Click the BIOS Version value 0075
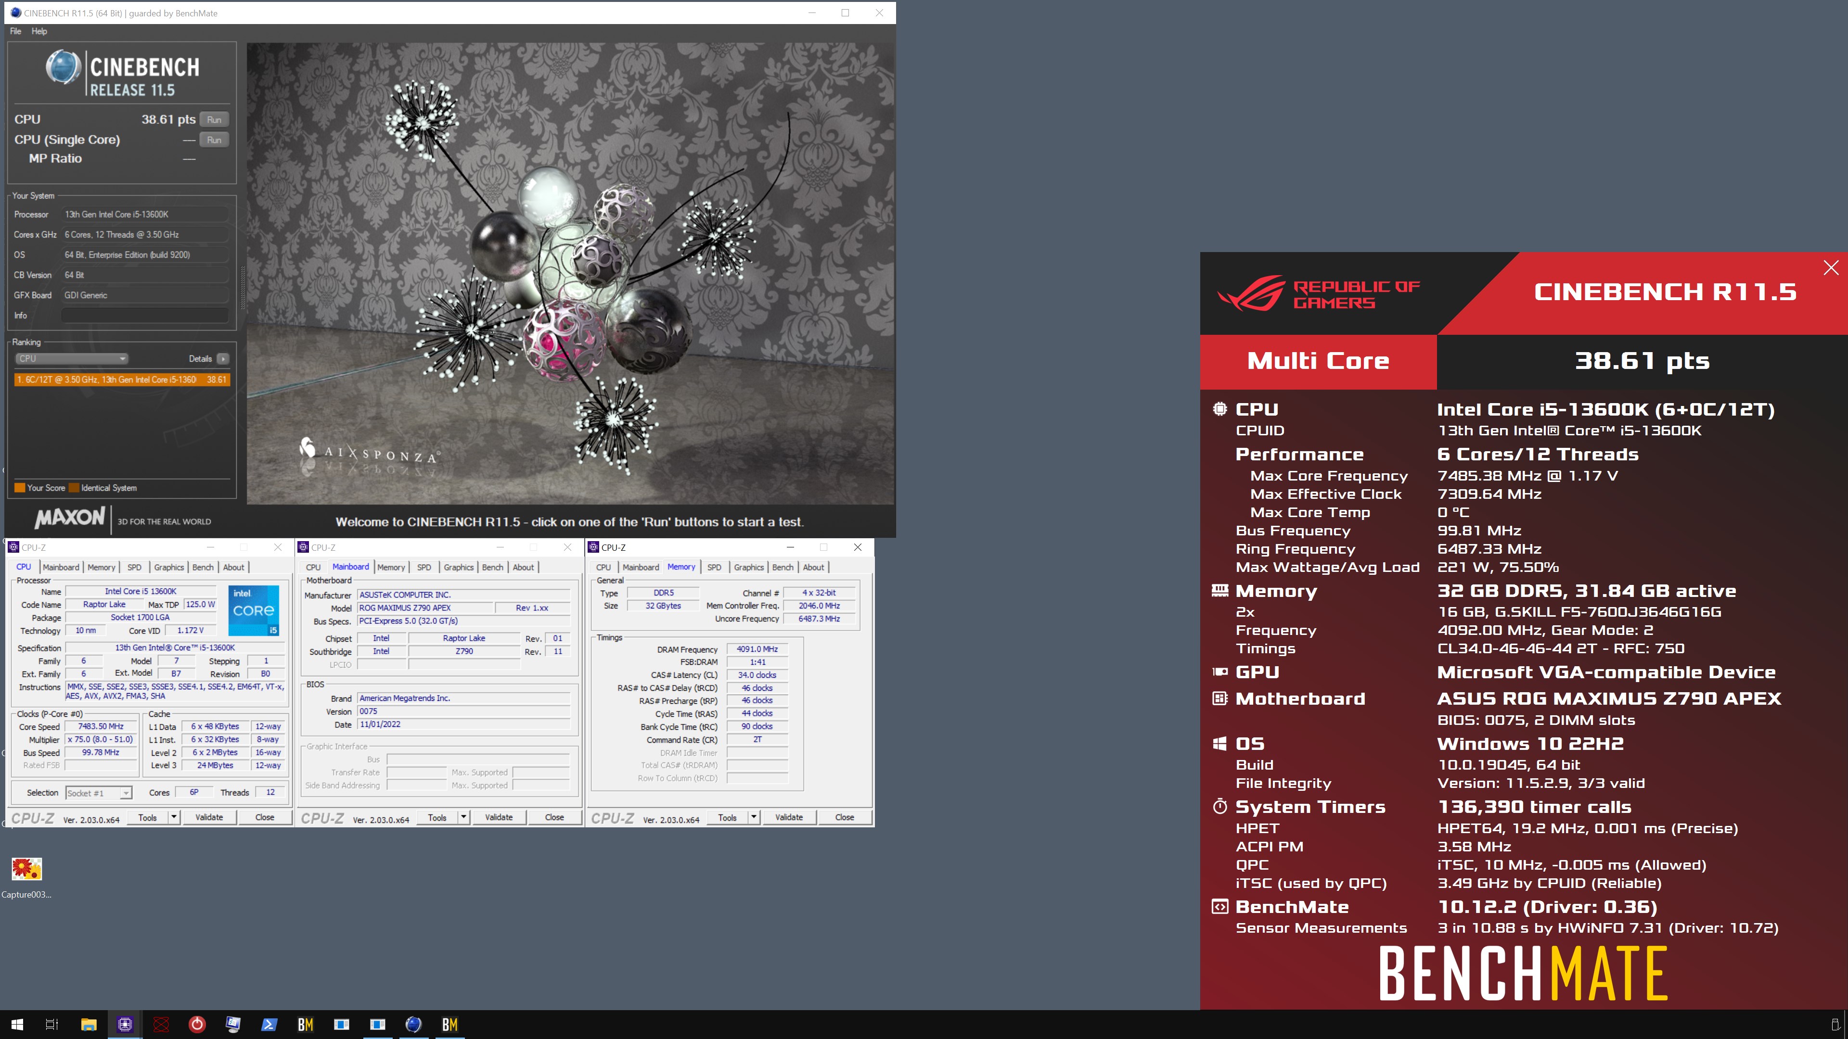 [x=464, y=711]
